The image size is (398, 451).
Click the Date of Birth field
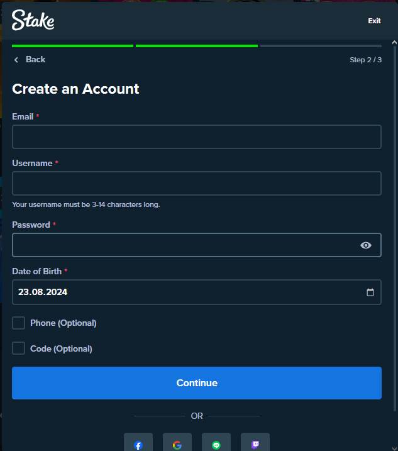pos(197,292)
